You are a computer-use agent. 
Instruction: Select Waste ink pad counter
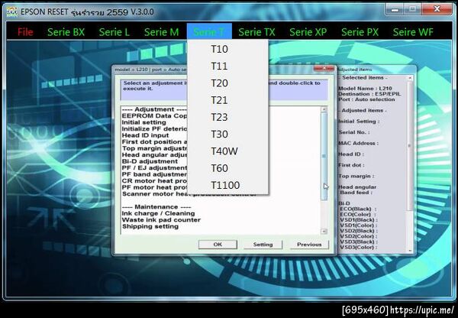tap(161, 219)
